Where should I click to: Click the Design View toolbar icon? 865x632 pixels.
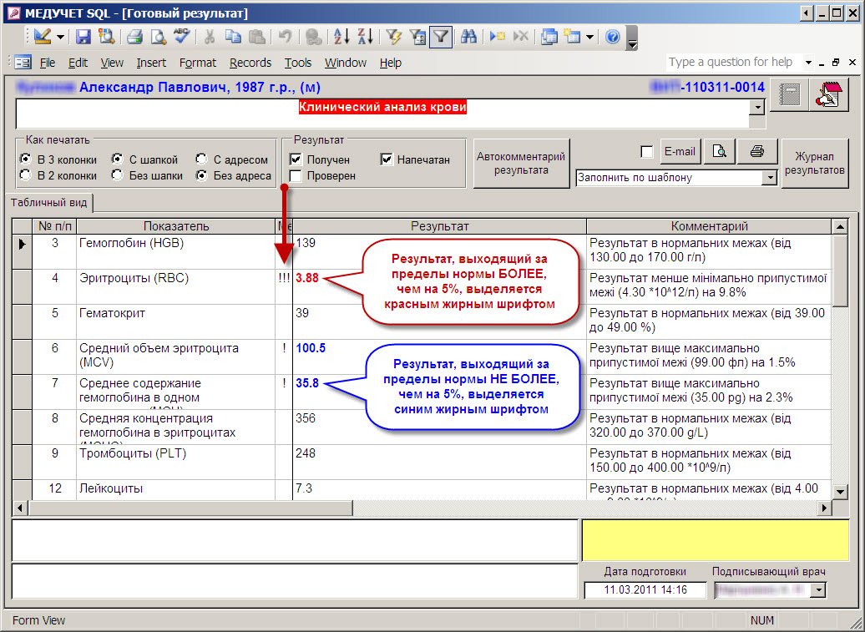(x=43, y=37)
